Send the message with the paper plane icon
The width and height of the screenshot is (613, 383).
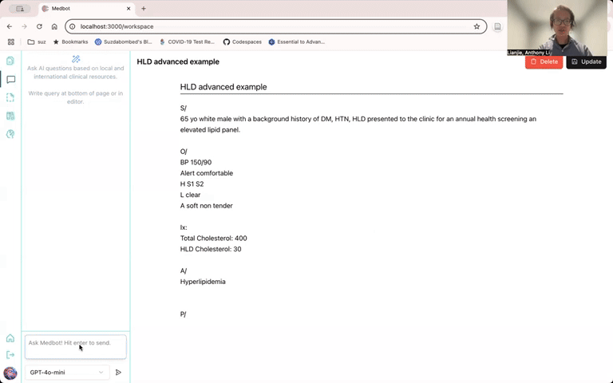118,372
